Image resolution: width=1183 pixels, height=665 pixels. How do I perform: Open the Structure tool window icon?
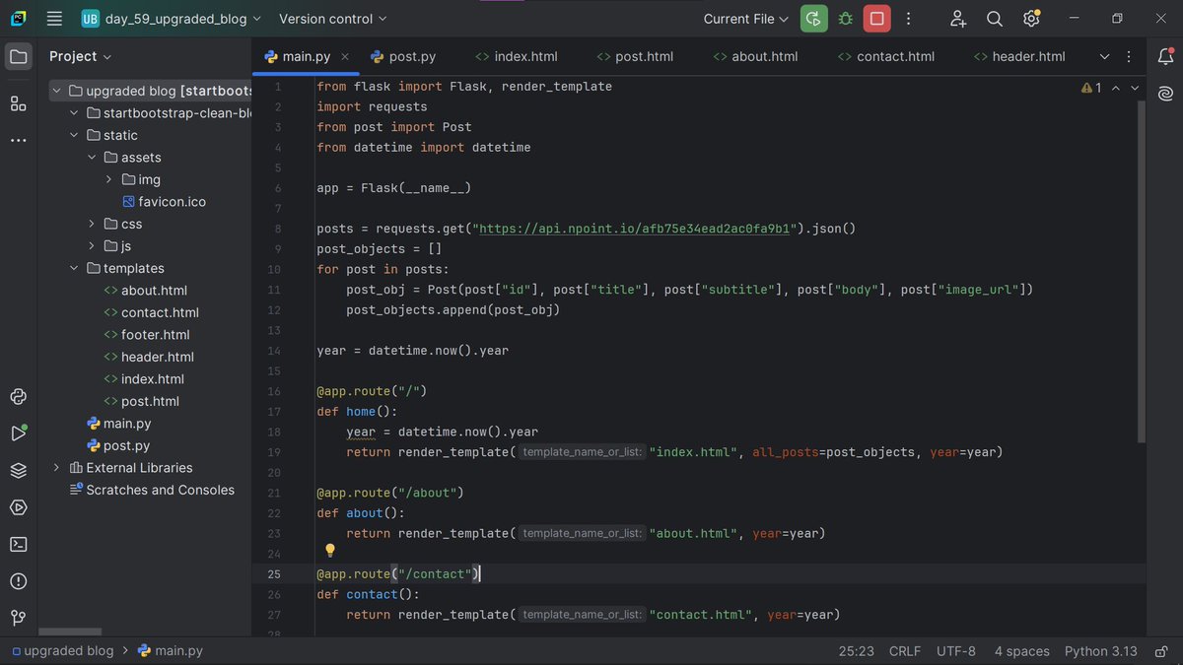19,103
